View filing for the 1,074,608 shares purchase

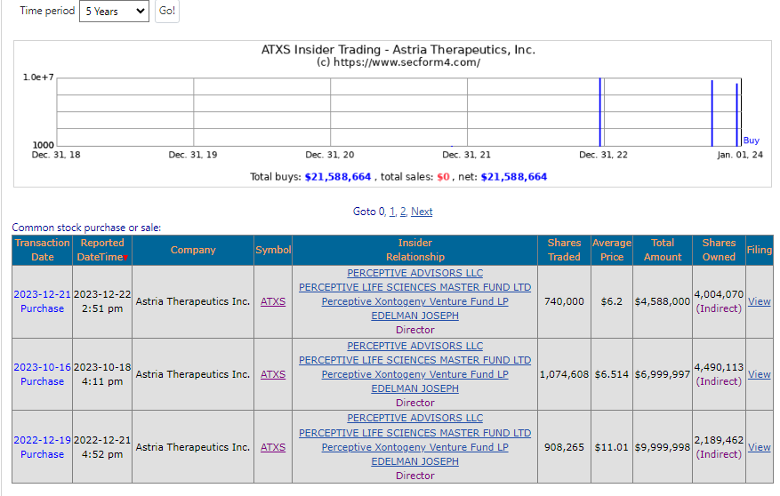[760, 374]
